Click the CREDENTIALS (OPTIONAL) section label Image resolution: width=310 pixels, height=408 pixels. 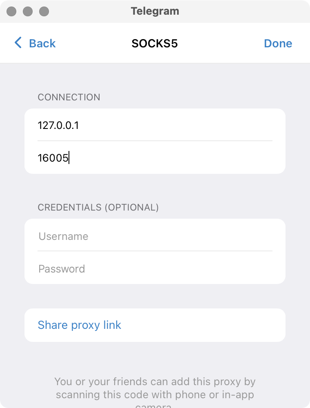coord(98,207)
